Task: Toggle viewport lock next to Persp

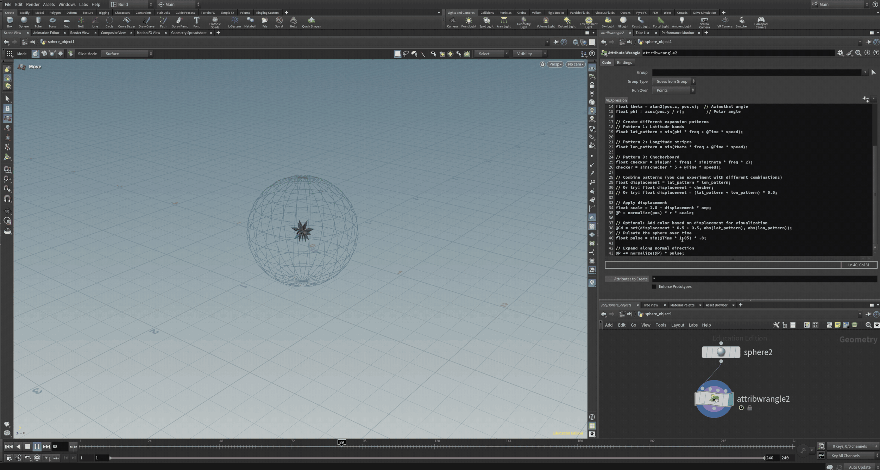Action: coord(542,64)
